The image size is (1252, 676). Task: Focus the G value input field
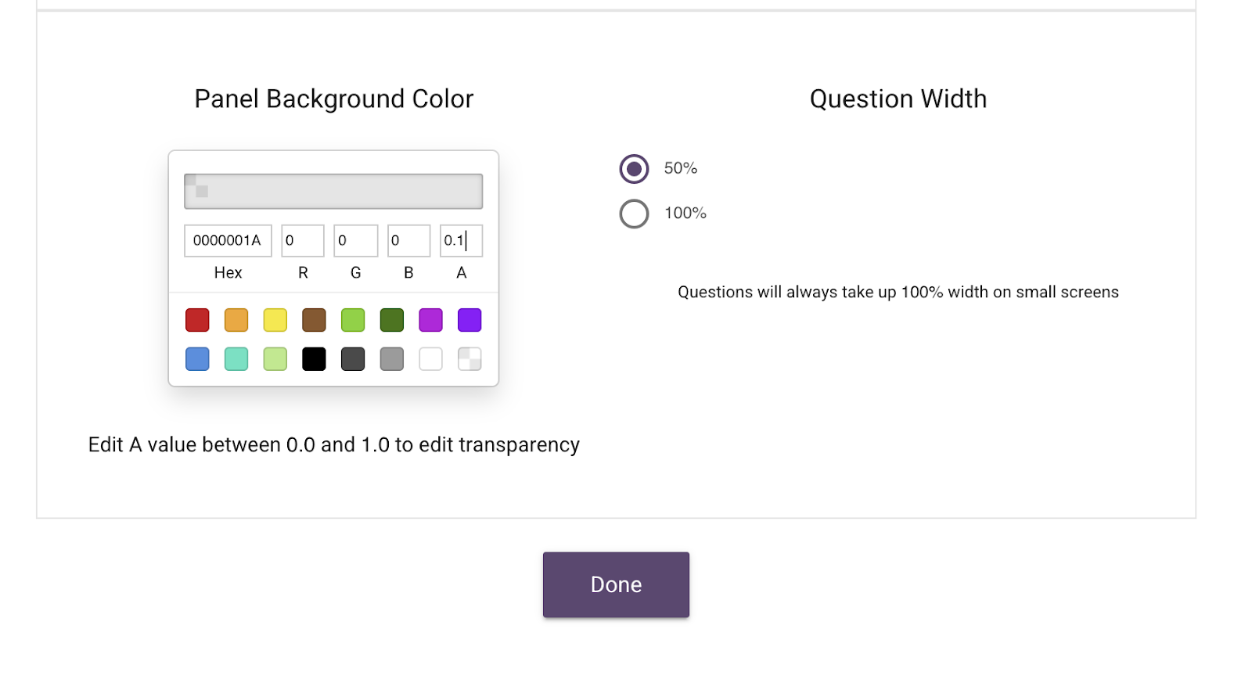(x=355, y=241)
